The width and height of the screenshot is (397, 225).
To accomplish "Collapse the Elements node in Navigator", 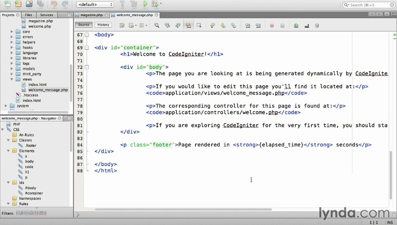I will 8,151.
